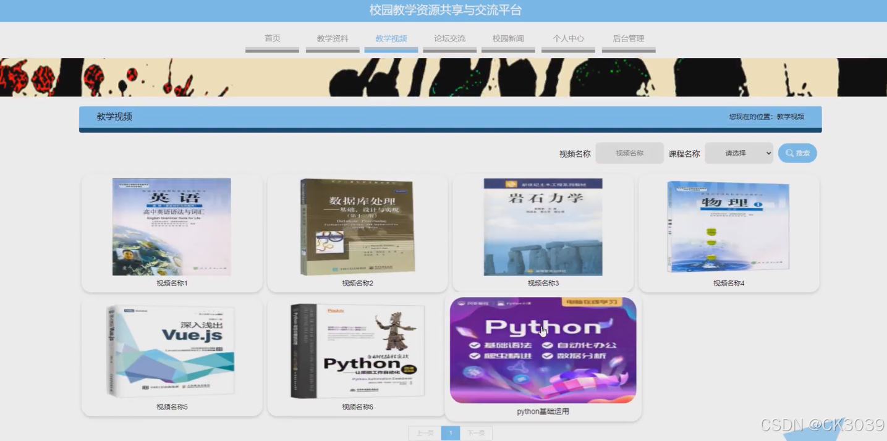This screenshot has width=887, height=441.
Task: Open the purple Python course banner thumbnail
Action: (x=543, y=350)
